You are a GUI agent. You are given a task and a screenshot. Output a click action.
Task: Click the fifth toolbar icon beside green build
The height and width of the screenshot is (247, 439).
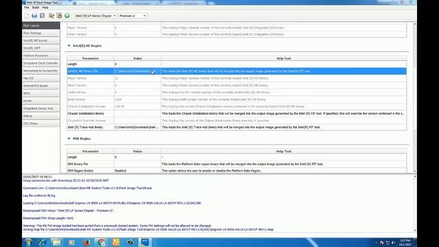(59, 16)
